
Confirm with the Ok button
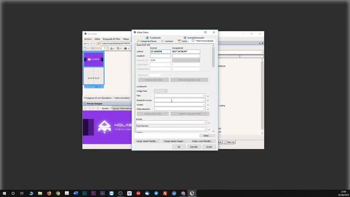(x=179, y=147)
